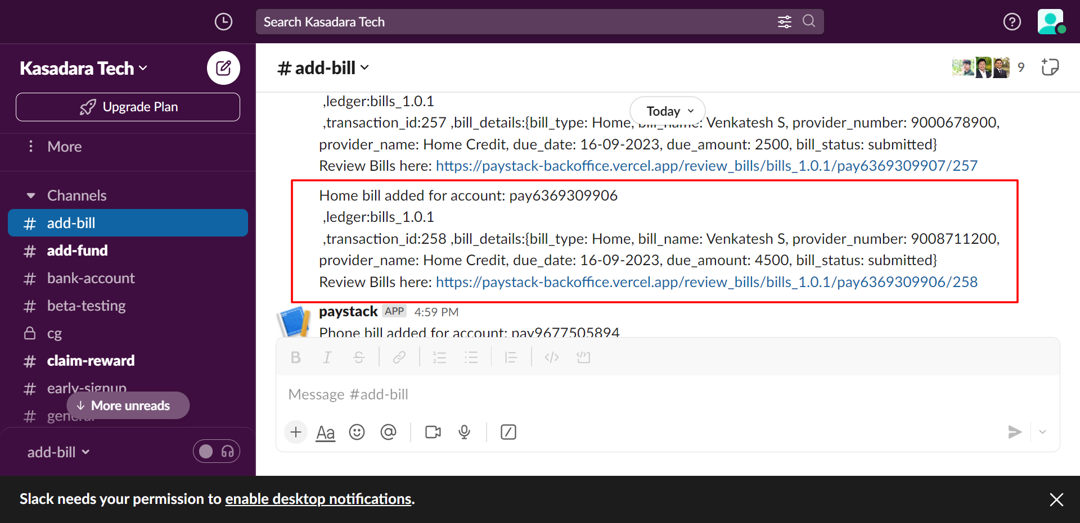Screen dimensions: 1080x523
Task: Expand the Kasadara Tech workspace menu
Action: (x=84, y=69)
